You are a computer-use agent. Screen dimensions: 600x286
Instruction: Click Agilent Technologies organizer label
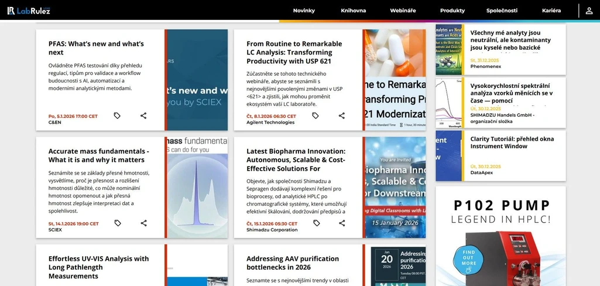(270, 122)
